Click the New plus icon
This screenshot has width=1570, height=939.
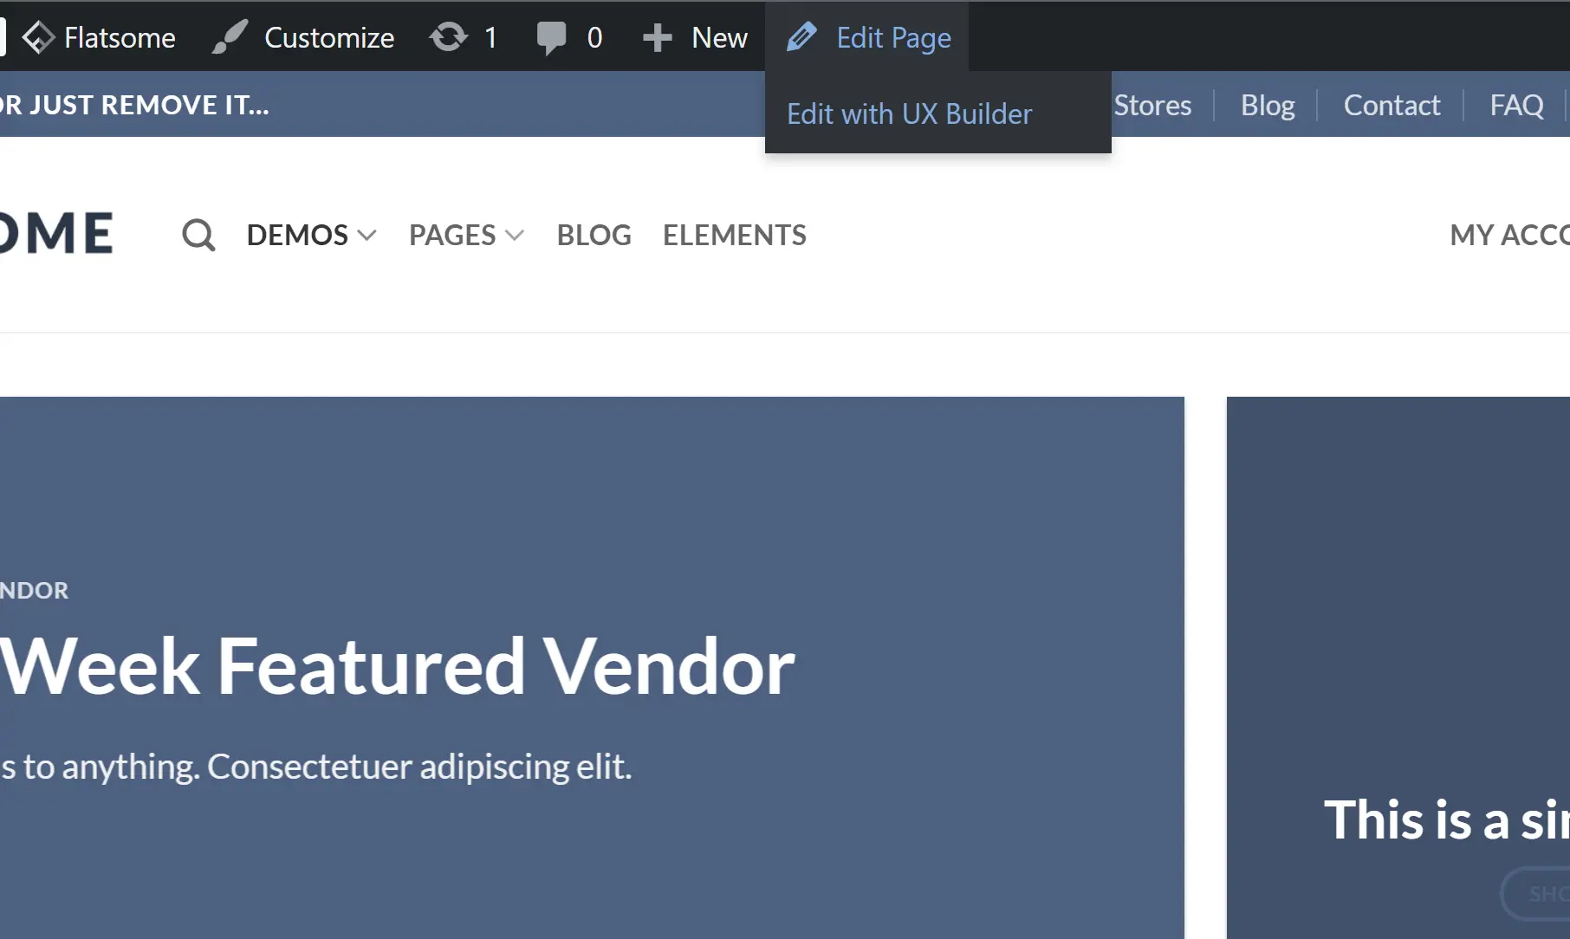[x=658, y=37]
